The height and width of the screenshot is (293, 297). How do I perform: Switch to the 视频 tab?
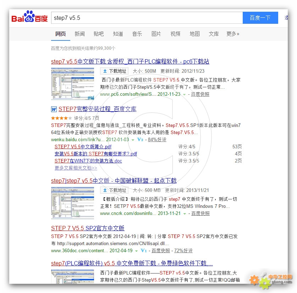(175, 34)
